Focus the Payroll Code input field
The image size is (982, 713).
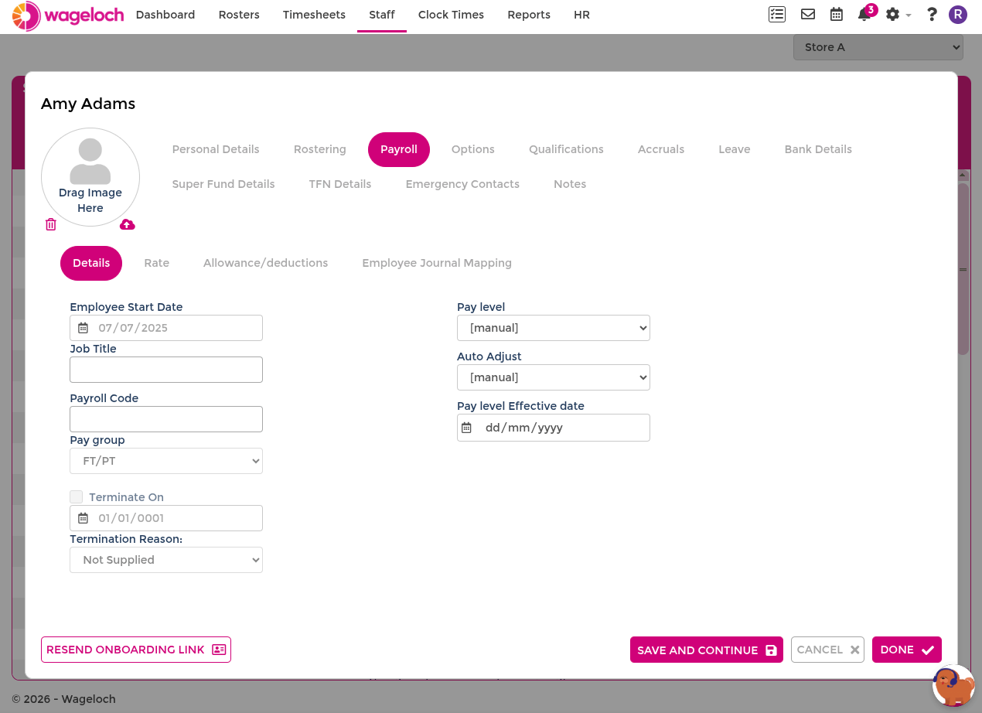coord(166,419)
